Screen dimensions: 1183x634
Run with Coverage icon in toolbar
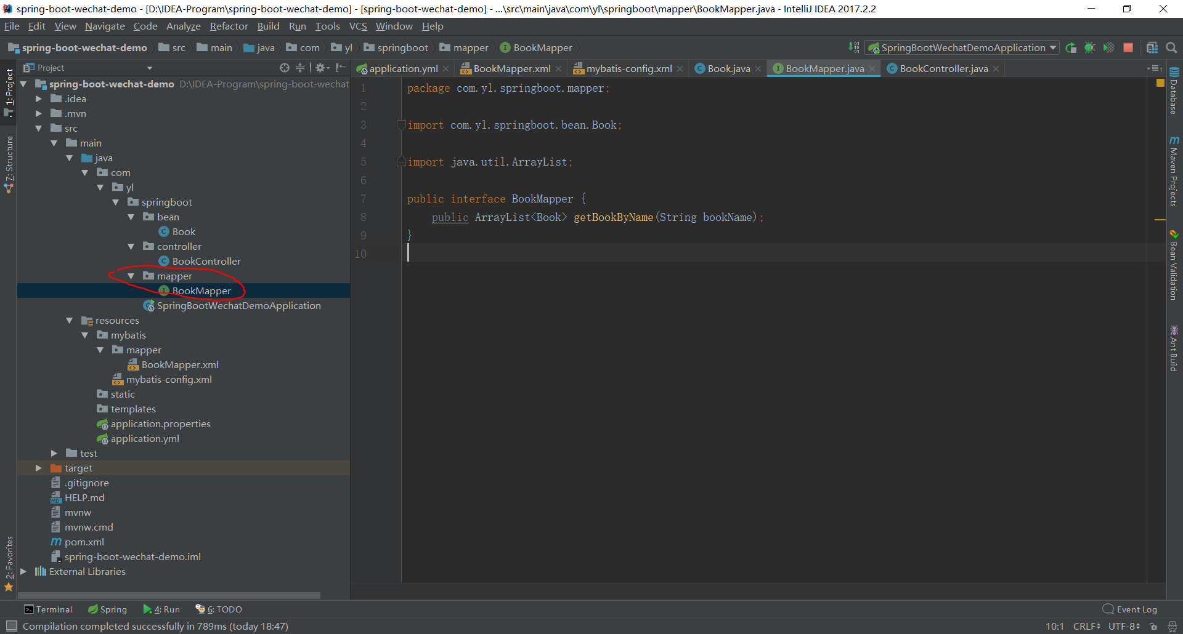(1108, 47)
